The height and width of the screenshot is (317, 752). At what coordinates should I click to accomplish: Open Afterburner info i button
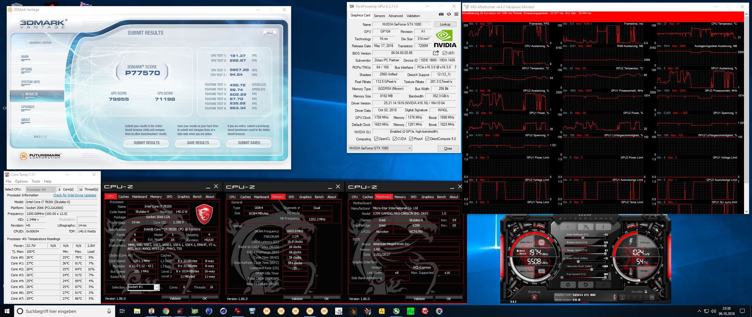[603, 227]
